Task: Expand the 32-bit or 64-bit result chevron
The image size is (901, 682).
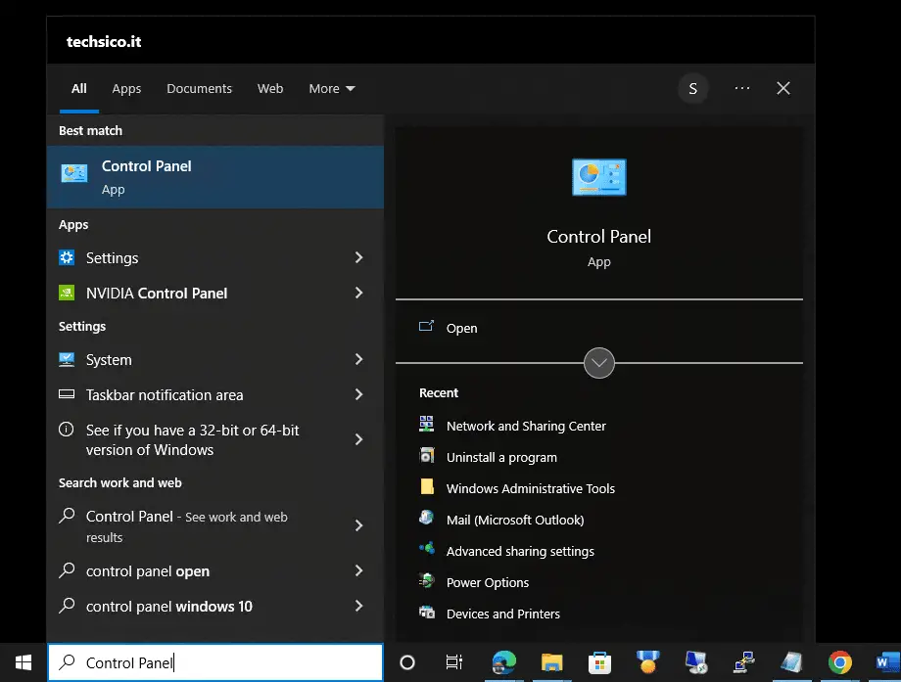Action: 358,439
